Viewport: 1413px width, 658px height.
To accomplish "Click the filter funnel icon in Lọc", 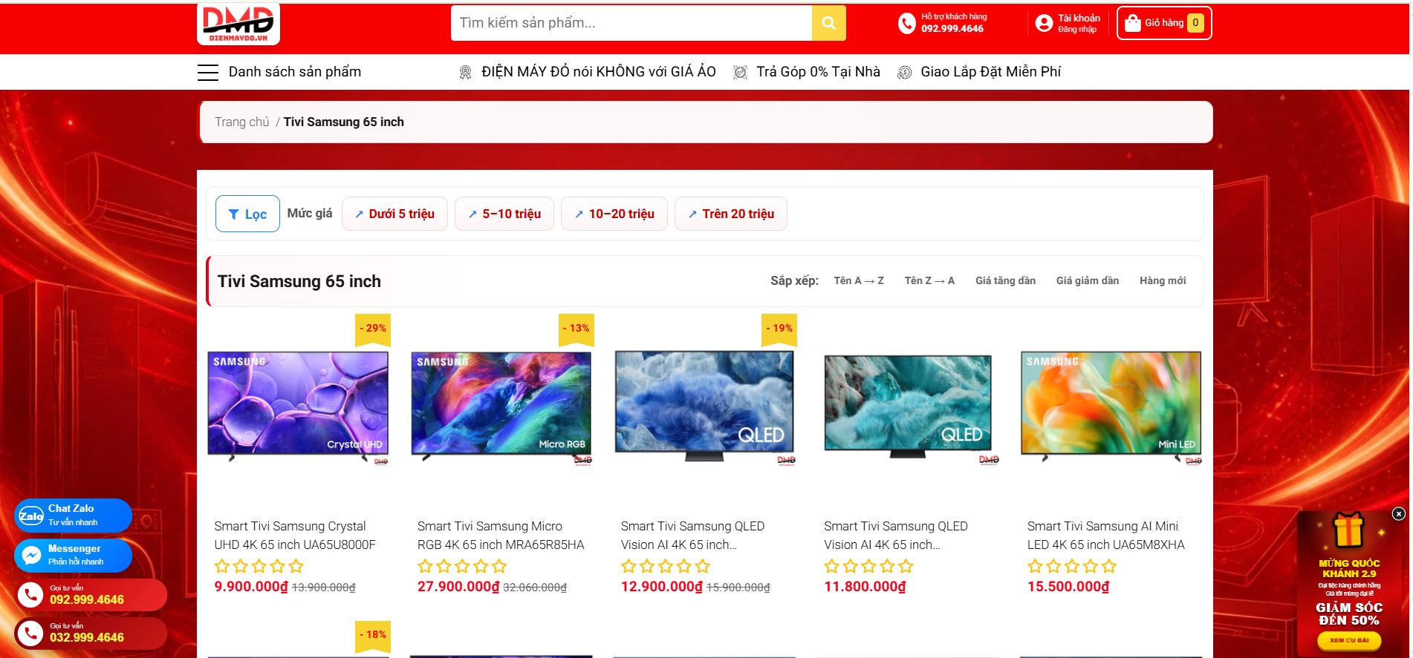I will pyautogui.click(x=233, y=214).
